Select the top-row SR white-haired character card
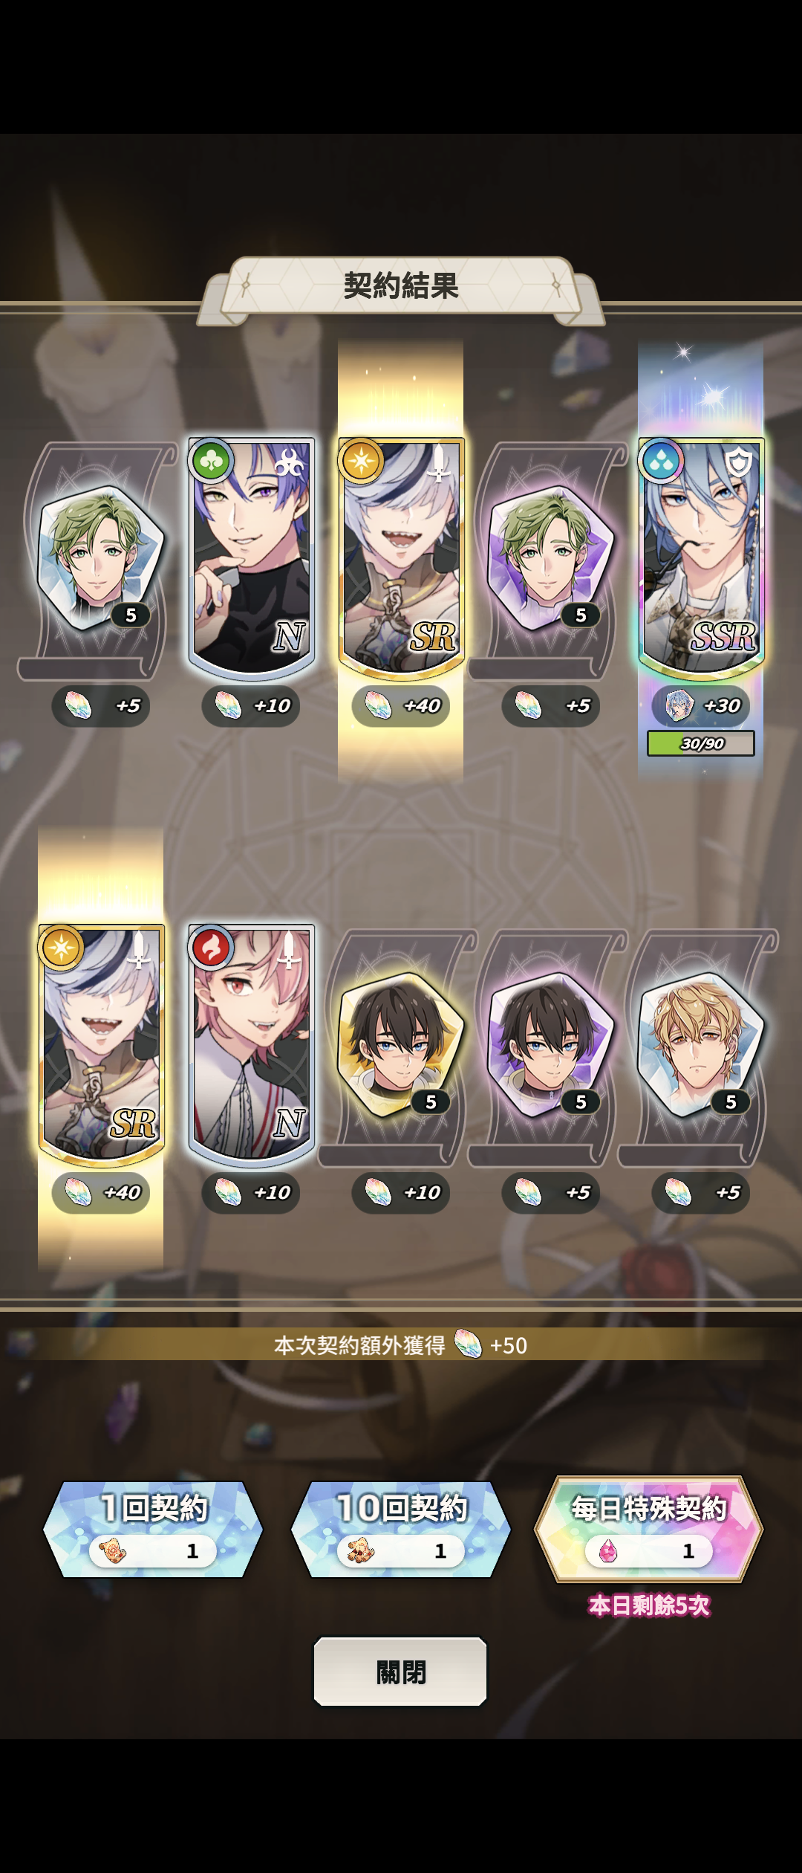Image resolution: width=802 pixels, height=1873 pixels. tap(401, 558)
